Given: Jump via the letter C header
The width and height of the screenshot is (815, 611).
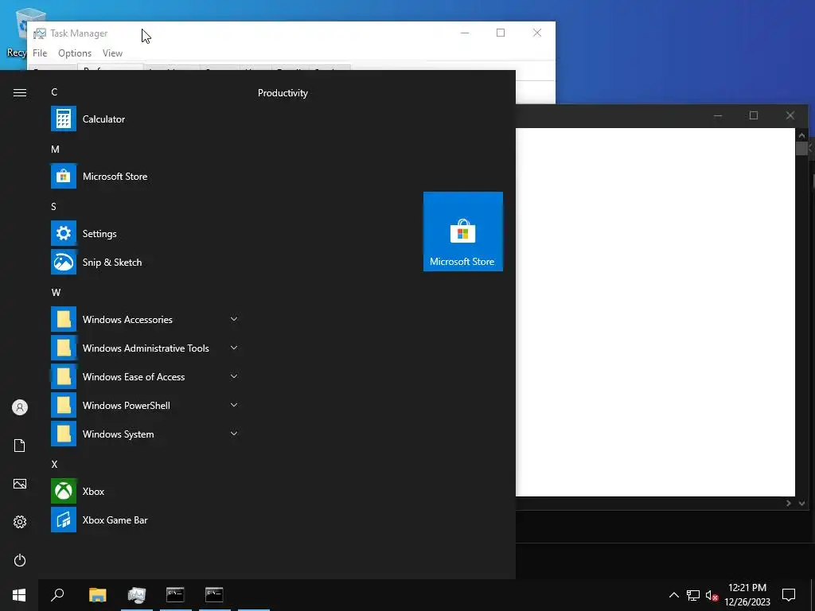Looking at the screenshot, I should point(54,92).
